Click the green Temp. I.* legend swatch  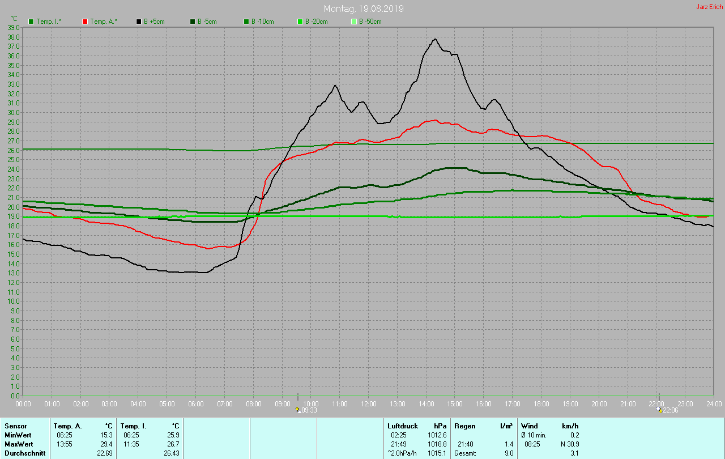click(x=31, y=22)
